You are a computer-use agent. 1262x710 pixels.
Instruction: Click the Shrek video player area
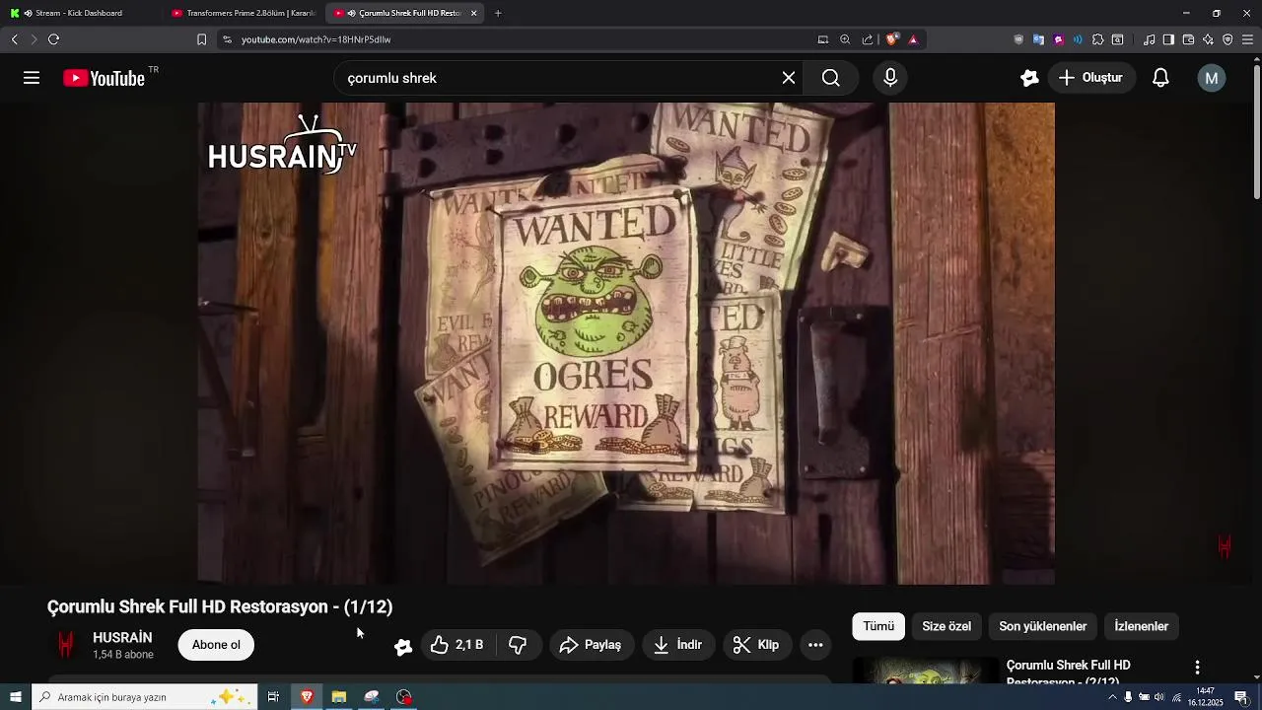626,343
